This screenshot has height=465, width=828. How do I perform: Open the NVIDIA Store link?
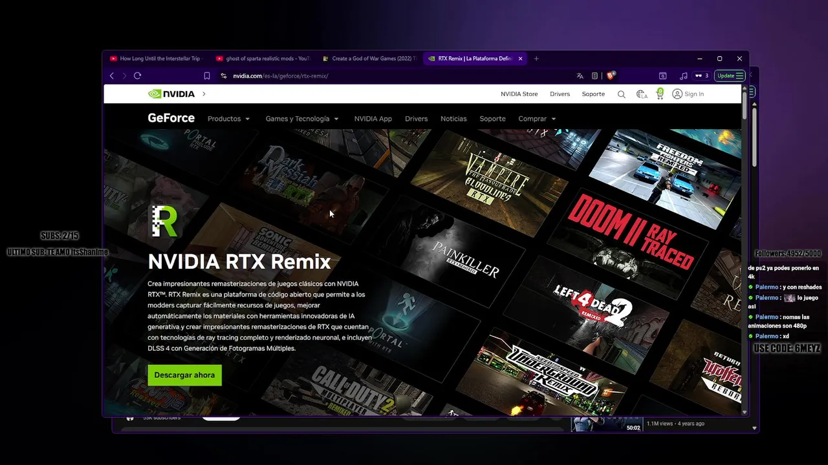519,94
